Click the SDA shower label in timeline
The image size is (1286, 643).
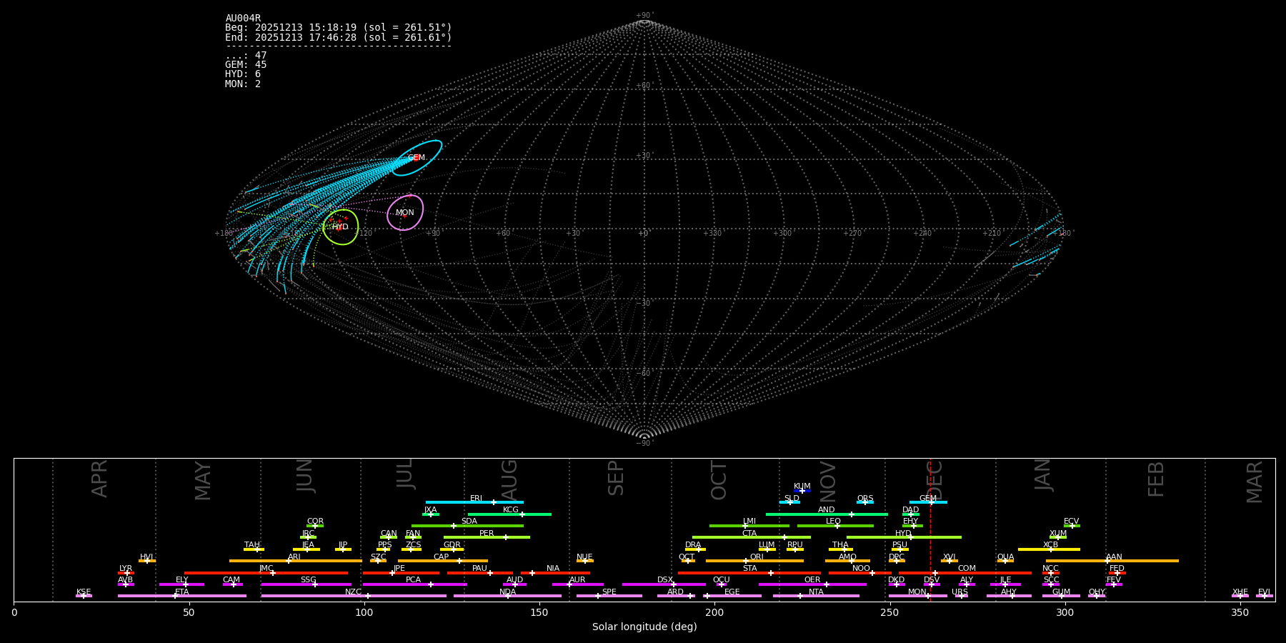pyautogui.click(x=469, y=522)
